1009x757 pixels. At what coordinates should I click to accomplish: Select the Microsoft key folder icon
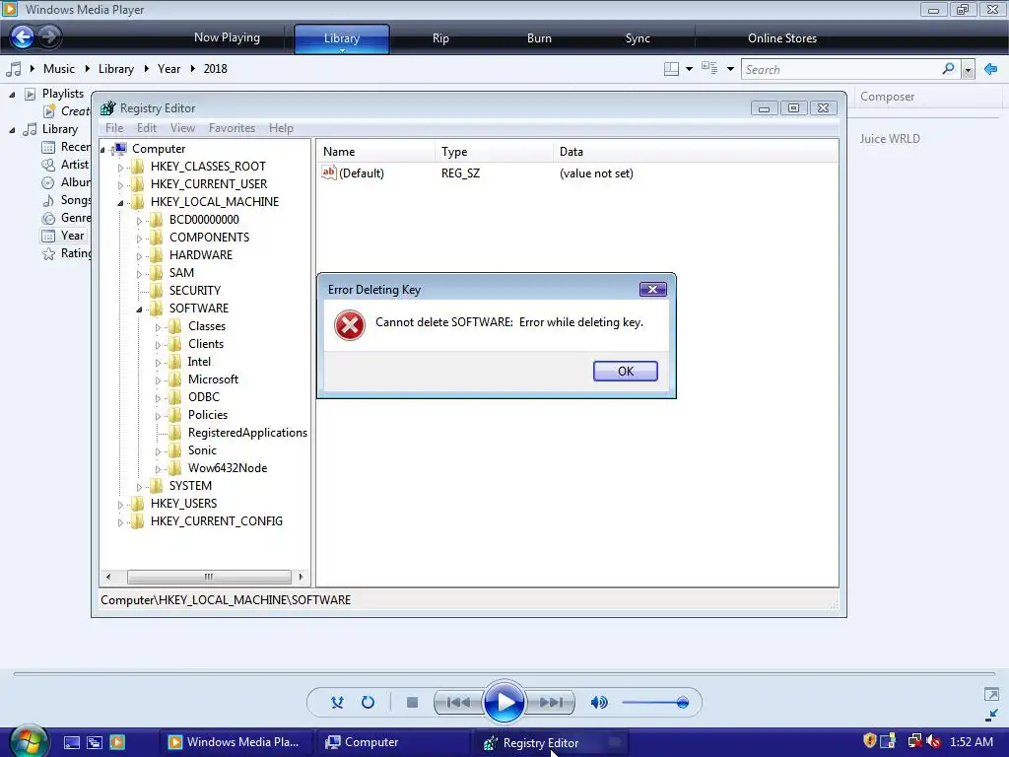tap(174, 379)
